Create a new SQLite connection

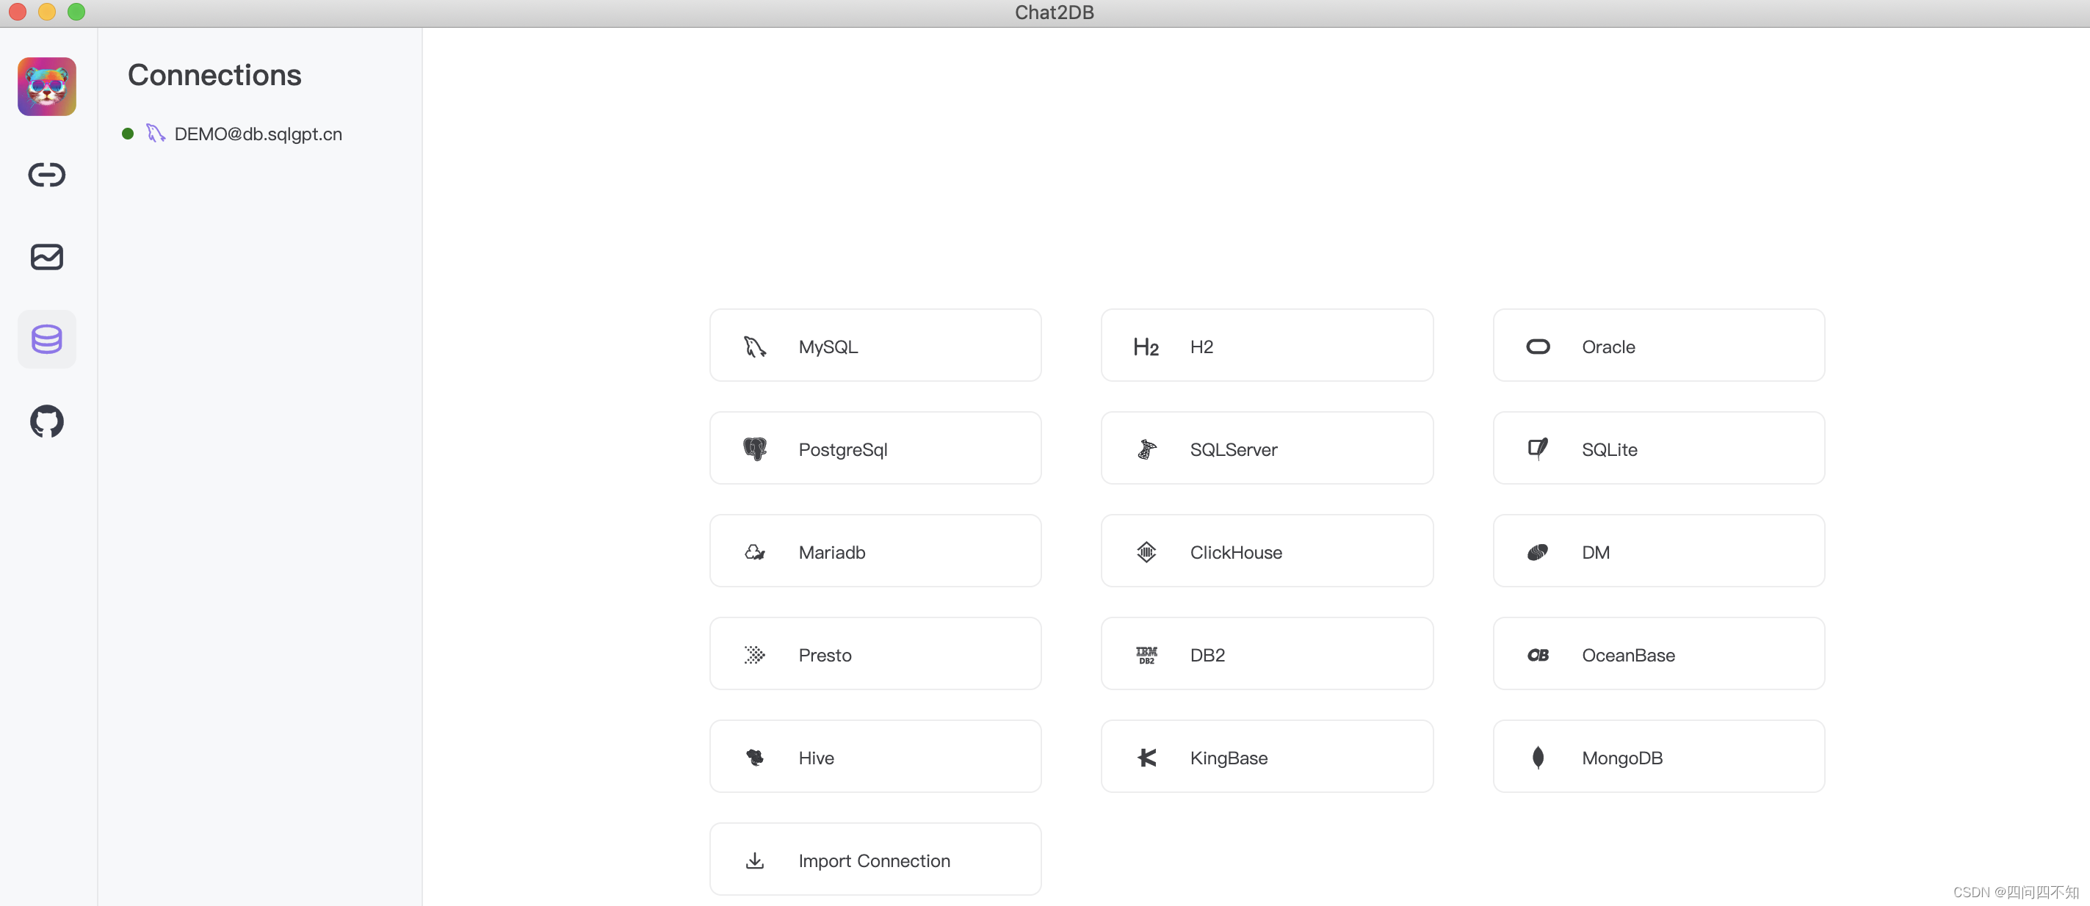point(1658,449)
